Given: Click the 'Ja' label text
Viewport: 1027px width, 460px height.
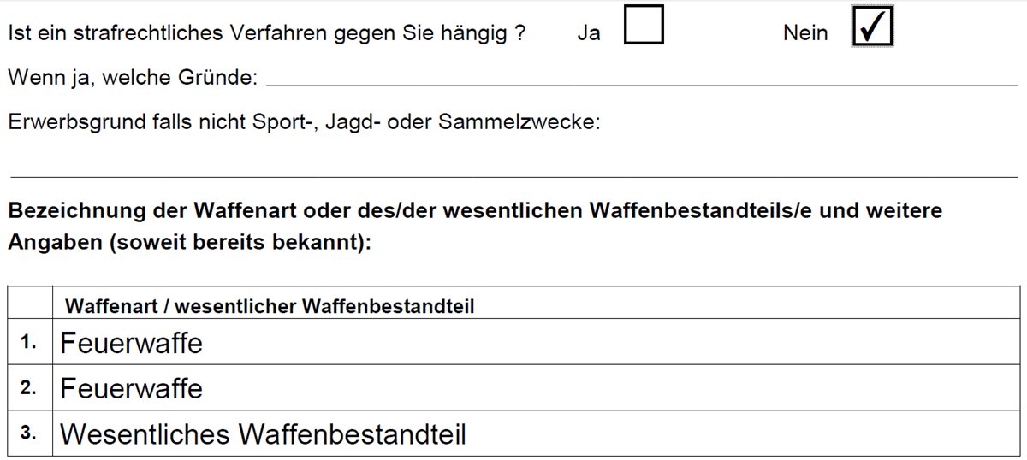Looking at the screenshot, I should point(589,33).
